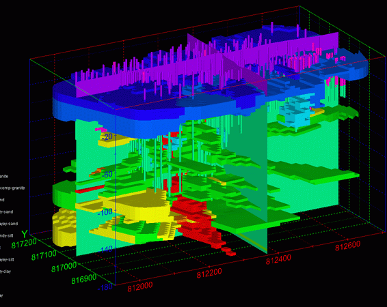Select the 812600 X-axis tick label

click(347, 246)
